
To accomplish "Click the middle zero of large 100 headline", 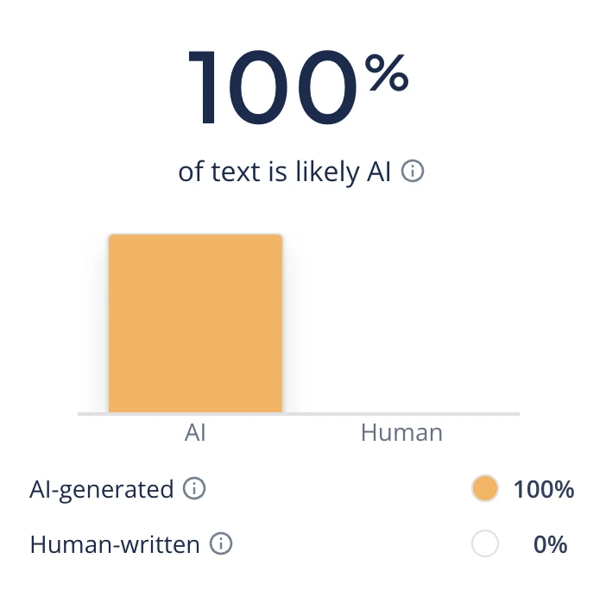I will coord(258,87).
